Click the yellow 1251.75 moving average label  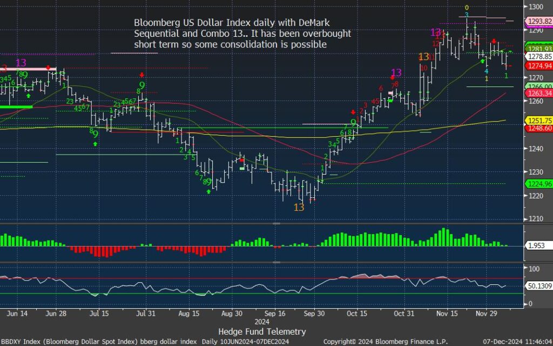click(539, 121)
